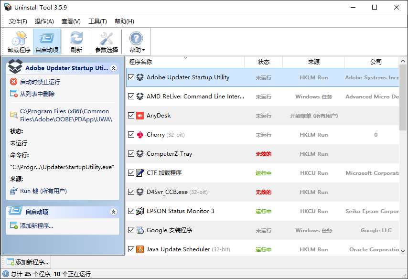Click the red disable-at-startup icon
408x279 pixels.
[13, 82]
